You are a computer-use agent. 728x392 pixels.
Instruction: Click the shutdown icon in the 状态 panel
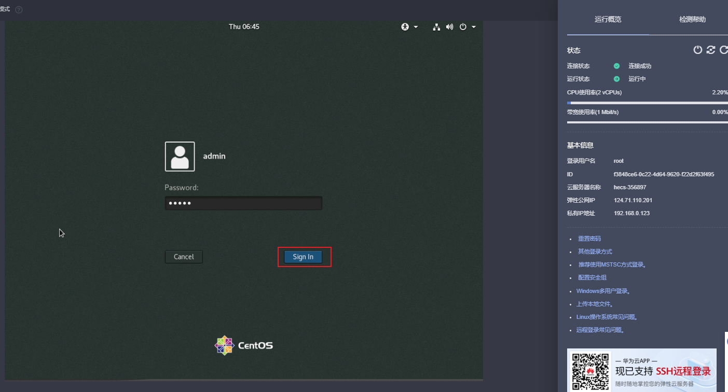coord(697,50)
